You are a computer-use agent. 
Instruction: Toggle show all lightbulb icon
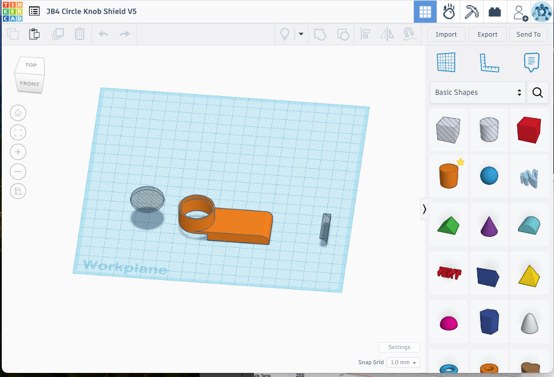tap(285, 34)
